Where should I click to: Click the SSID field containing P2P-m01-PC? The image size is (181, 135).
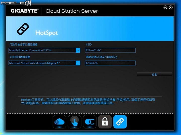[x=110, y=51]
